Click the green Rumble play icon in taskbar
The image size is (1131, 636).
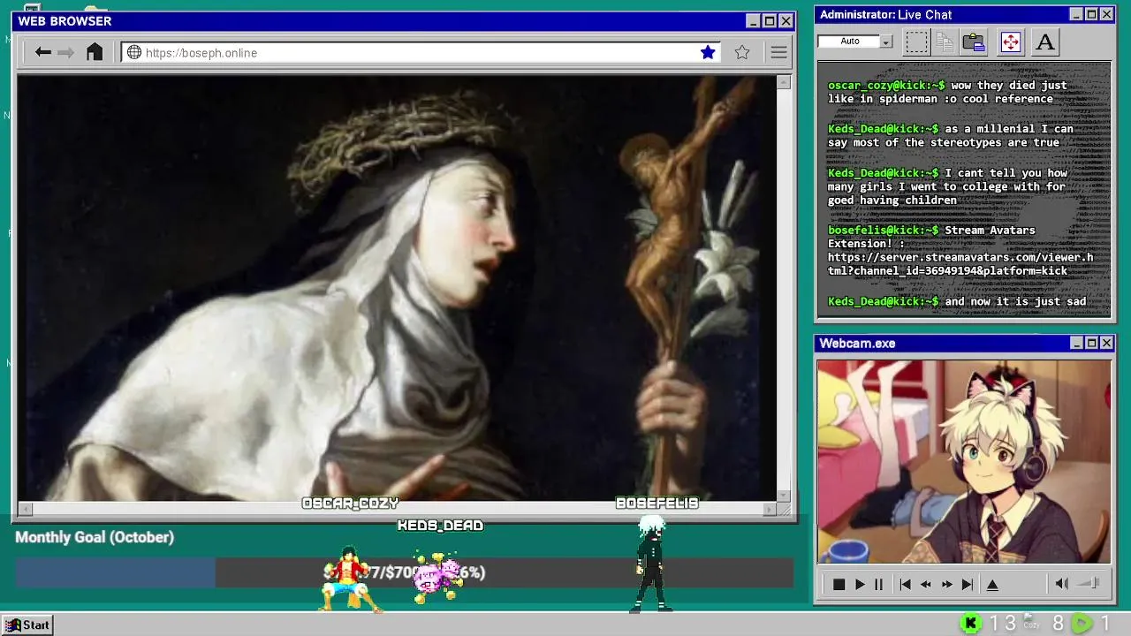(x=1081, y=624)
